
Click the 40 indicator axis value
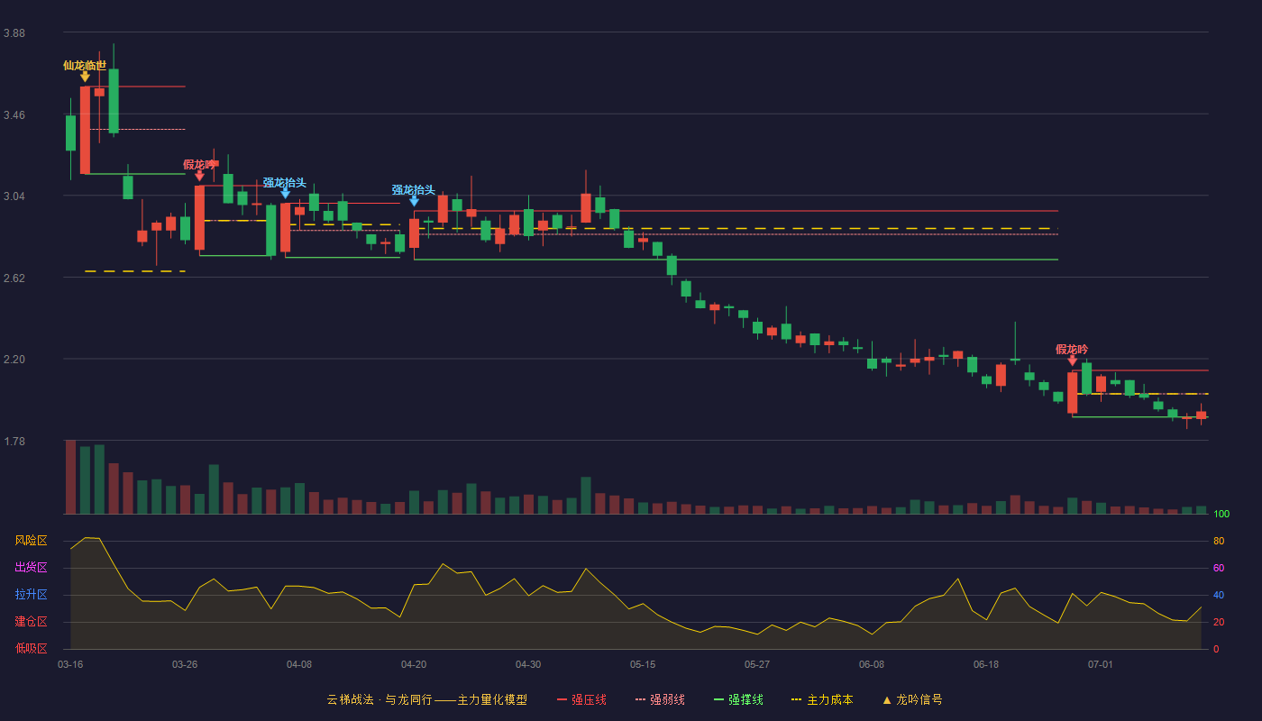tap(1219, 595)
